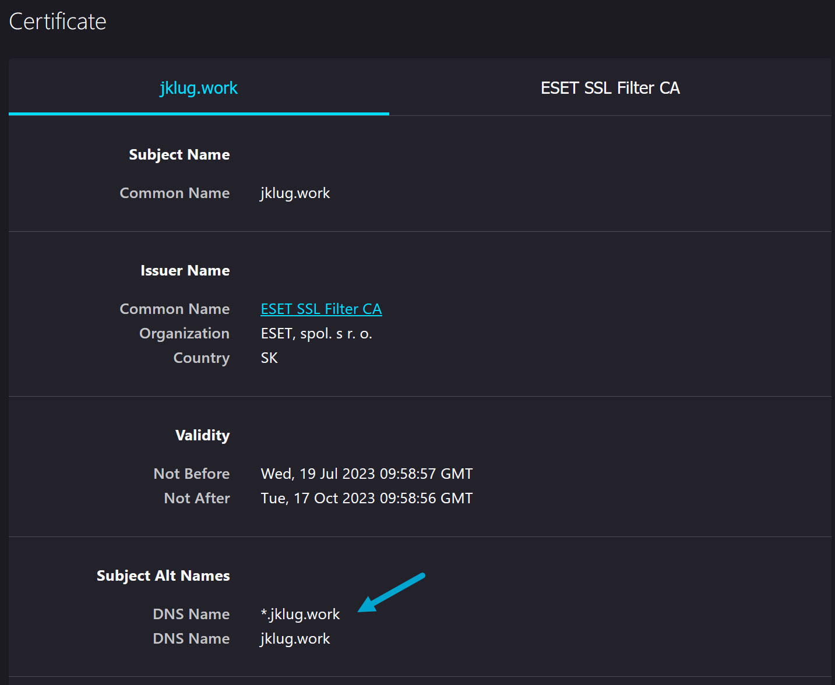
Task: Select the DNS Name jklug.work entry
Action: 295,638
